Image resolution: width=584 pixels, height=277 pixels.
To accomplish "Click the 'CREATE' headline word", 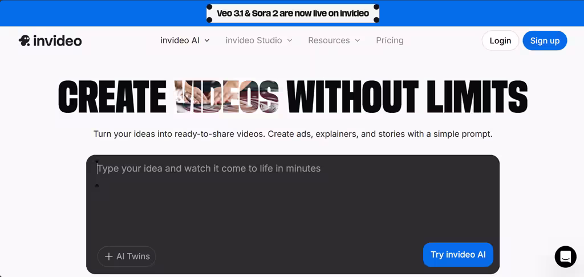I will click(112, 97).
